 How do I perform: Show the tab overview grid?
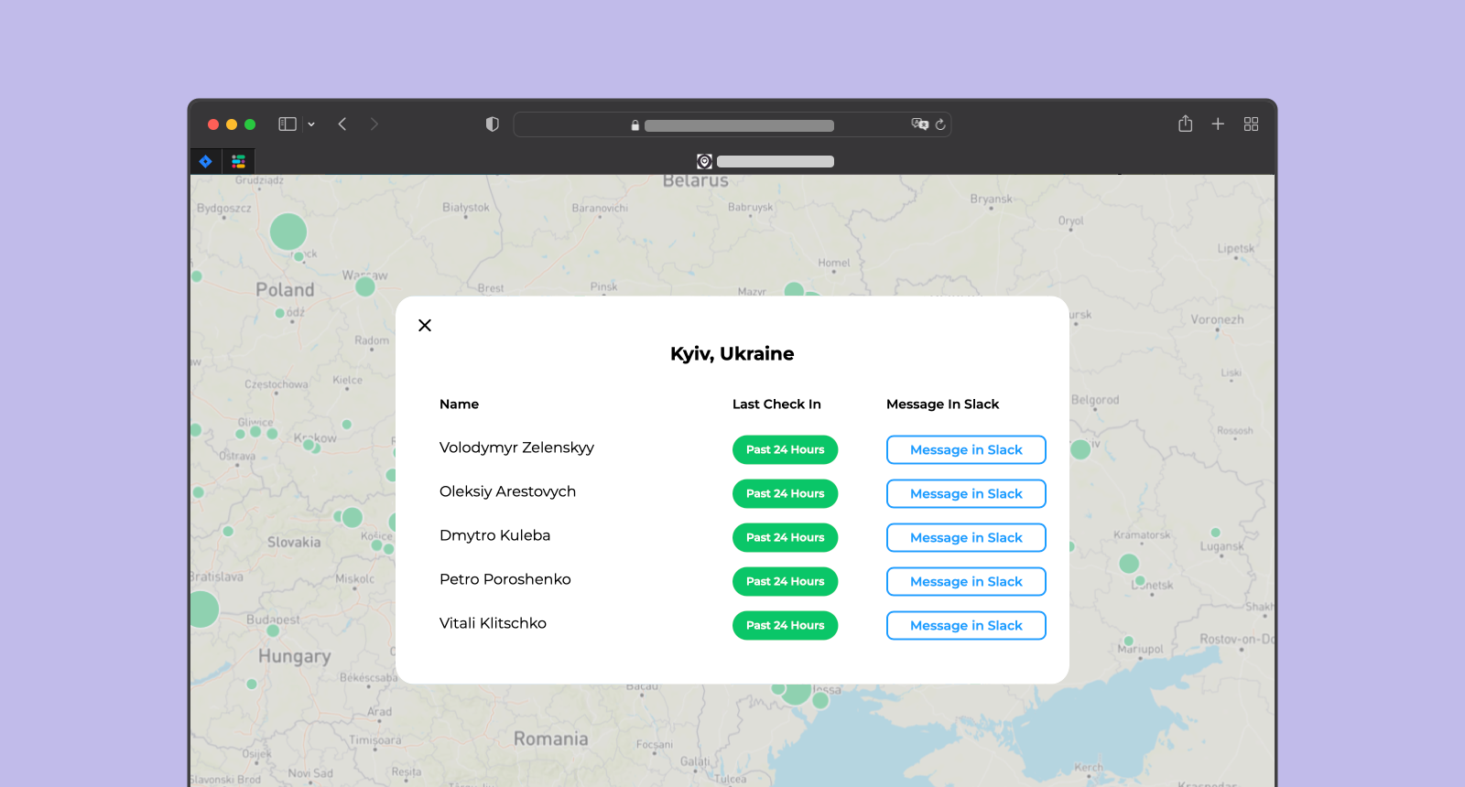1251,124
